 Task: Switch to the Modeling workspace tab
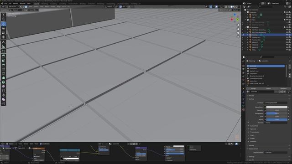45,4
